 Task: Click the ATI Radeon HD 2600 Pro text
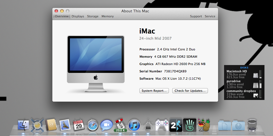[180, 64]
